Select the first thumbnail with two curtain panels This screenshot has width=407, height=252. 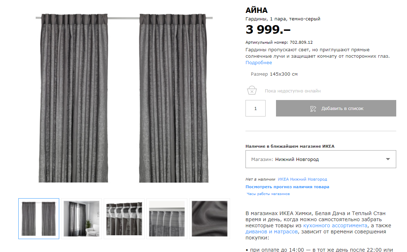[39, 219]
